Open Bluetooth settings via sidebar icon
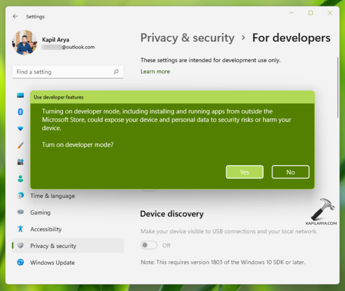 pos(20,111)
